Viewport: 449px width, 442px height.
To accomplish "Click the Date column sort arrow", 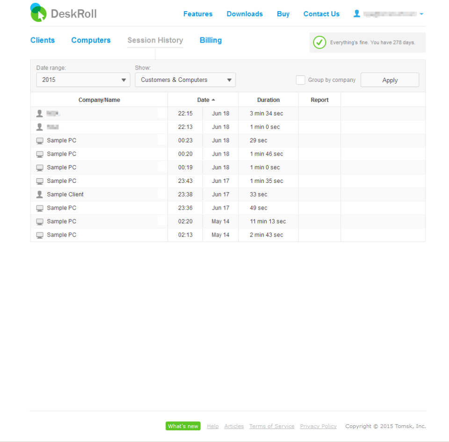I will [213, 100].
